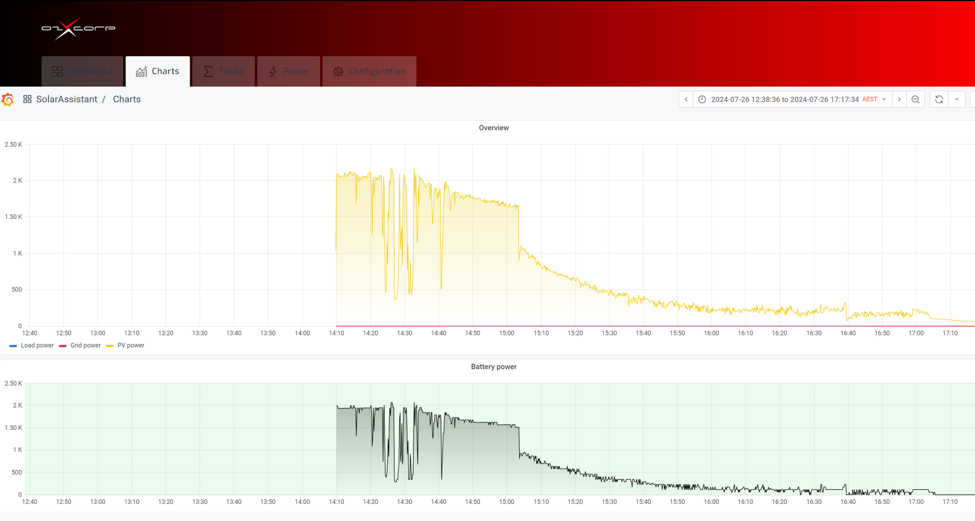This screenshot has width=975, height=521.
Task: Shift time range forward with right arrow
Action: pyautogui.click(x=899, y=99)
